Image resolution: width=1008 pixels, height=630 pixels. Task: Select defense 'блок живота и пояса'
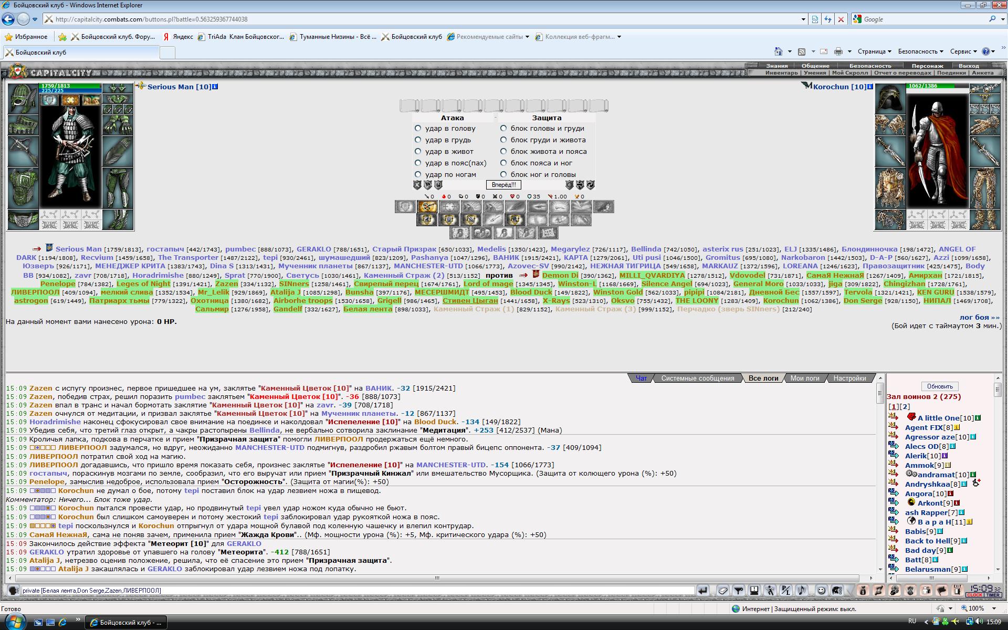point(503,151)
